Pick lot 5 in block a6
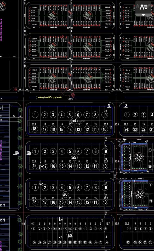Image resolution: width=154 pixels, height=251 pixels. 70,187
